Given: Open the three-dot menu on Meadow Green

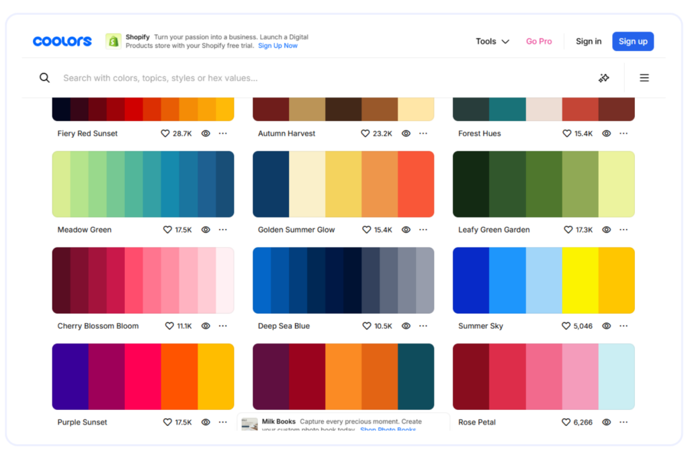Looking at the screenshot, I should coord(222,229).
